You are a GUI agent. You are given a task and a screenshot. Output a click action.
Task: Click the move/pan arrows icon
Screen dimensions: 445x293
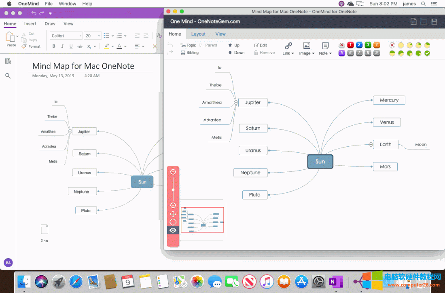click(x=173, y=214)
